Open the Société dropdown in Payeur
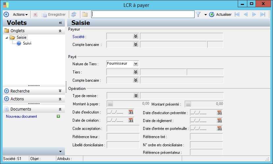Image resolution: width=273 pixels, height=164 pixels. tap(136, 36)
